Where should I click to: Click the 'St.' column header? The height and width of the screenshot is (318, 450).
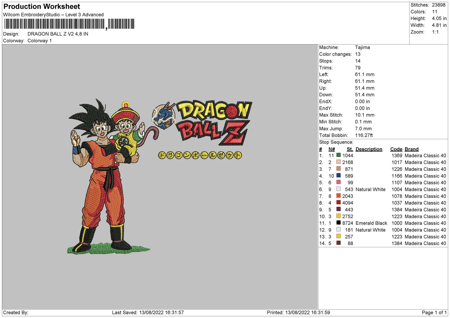[350, 149]
